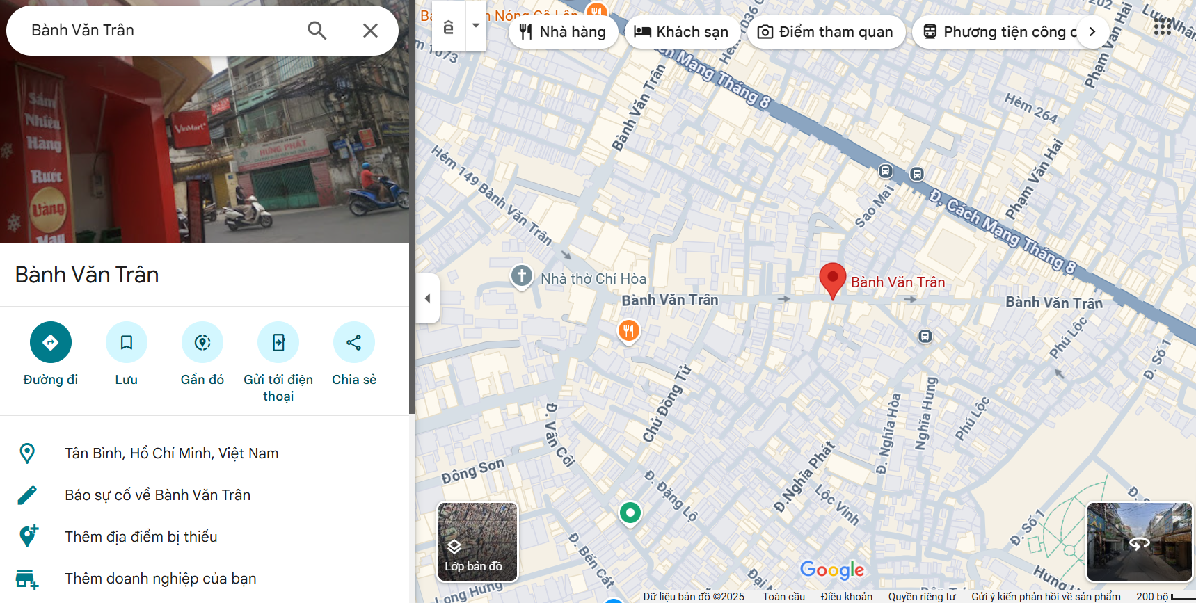Click the pencil icon for reporting a problem
The height and width of the screenshot is (603, 1196).
pos(27,495)
